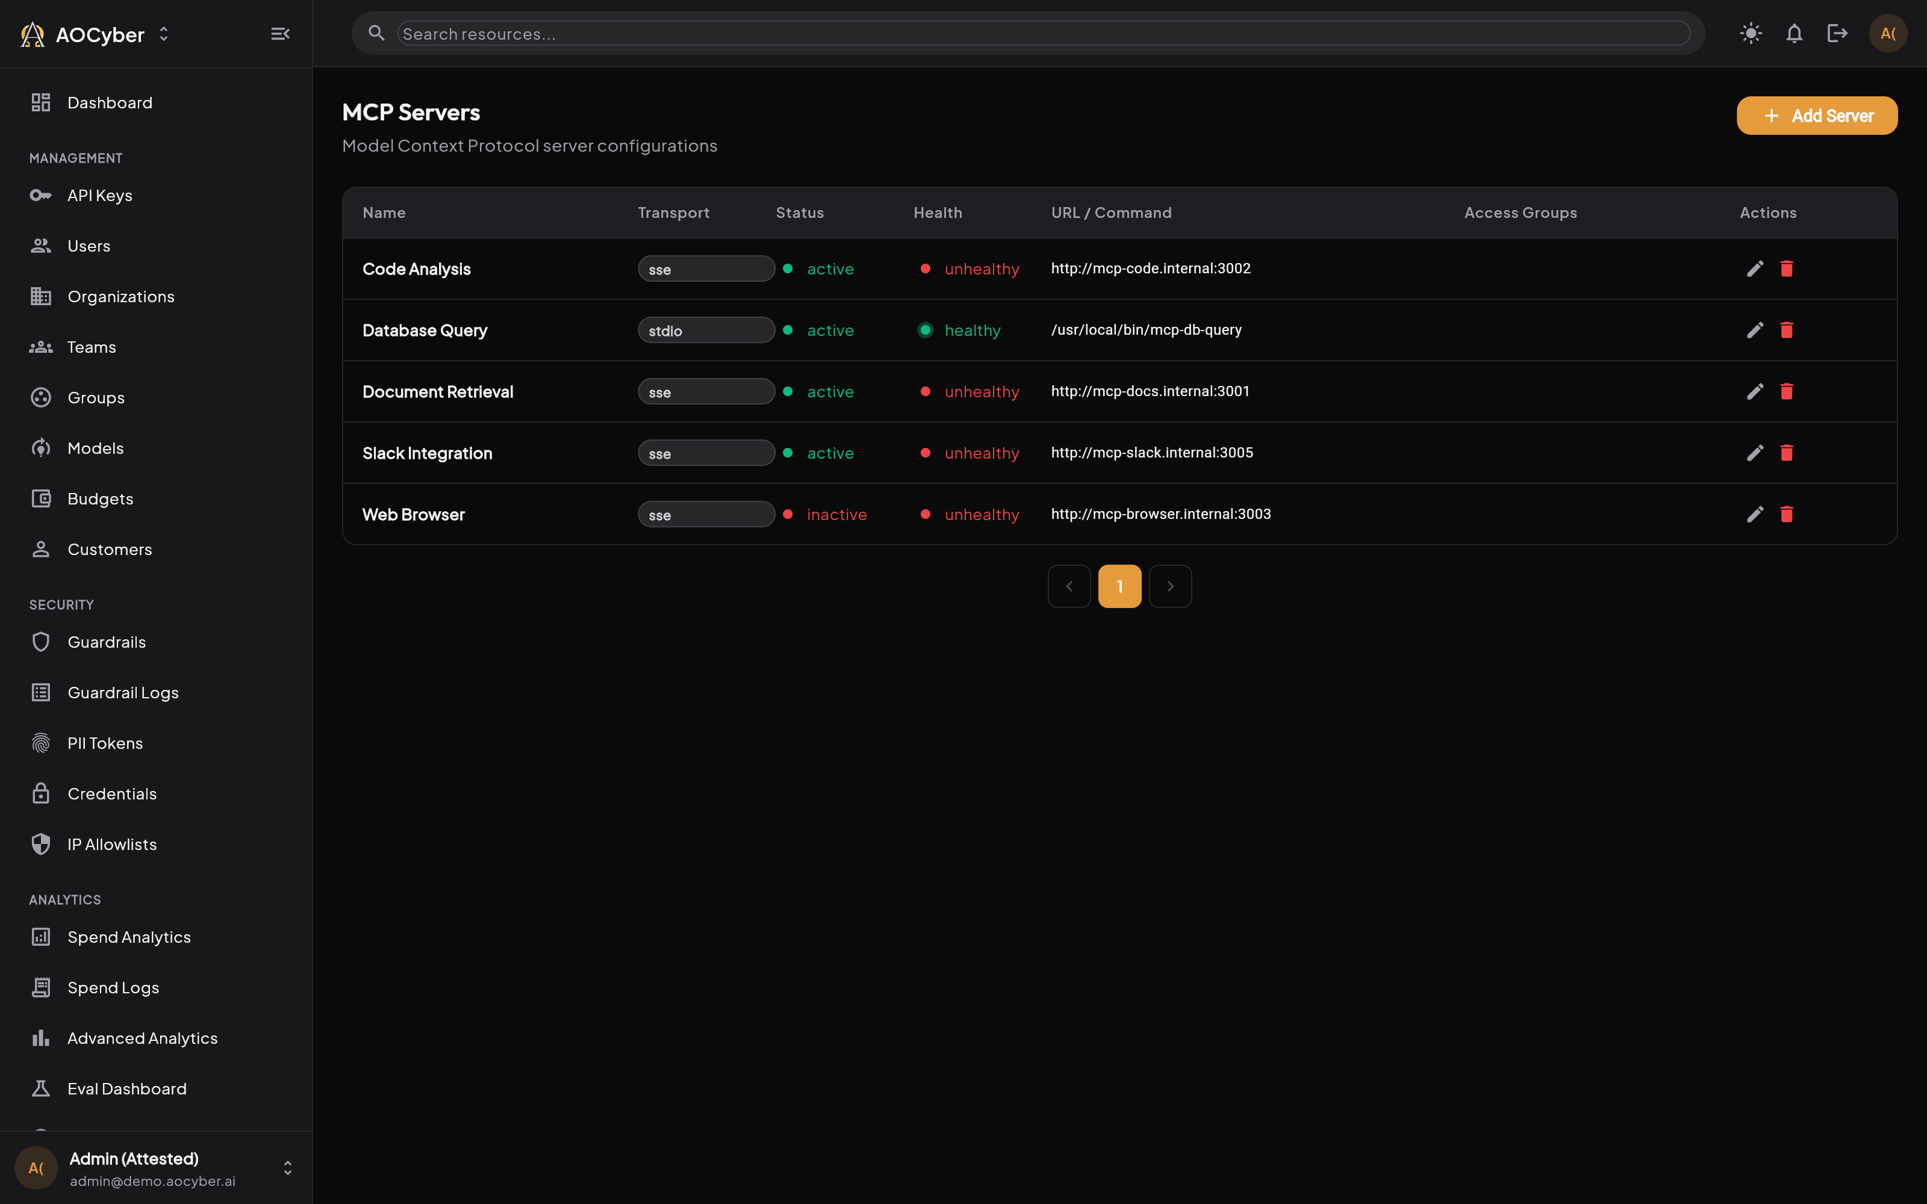The width and height of the screenshot is (1927, 1204).
Task: Click the Transport column header
Action: point(673,213)
